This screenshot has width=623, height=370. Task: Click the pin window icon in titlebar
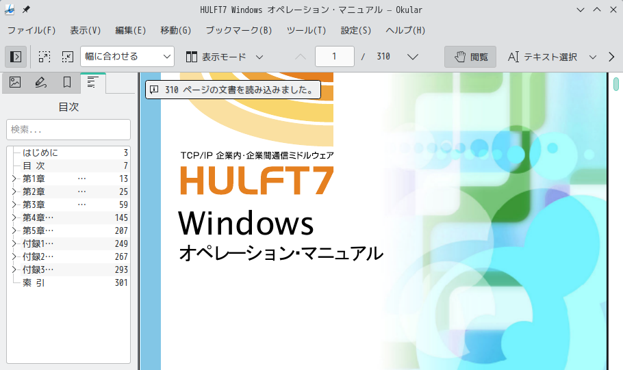[x=26, y=10]
